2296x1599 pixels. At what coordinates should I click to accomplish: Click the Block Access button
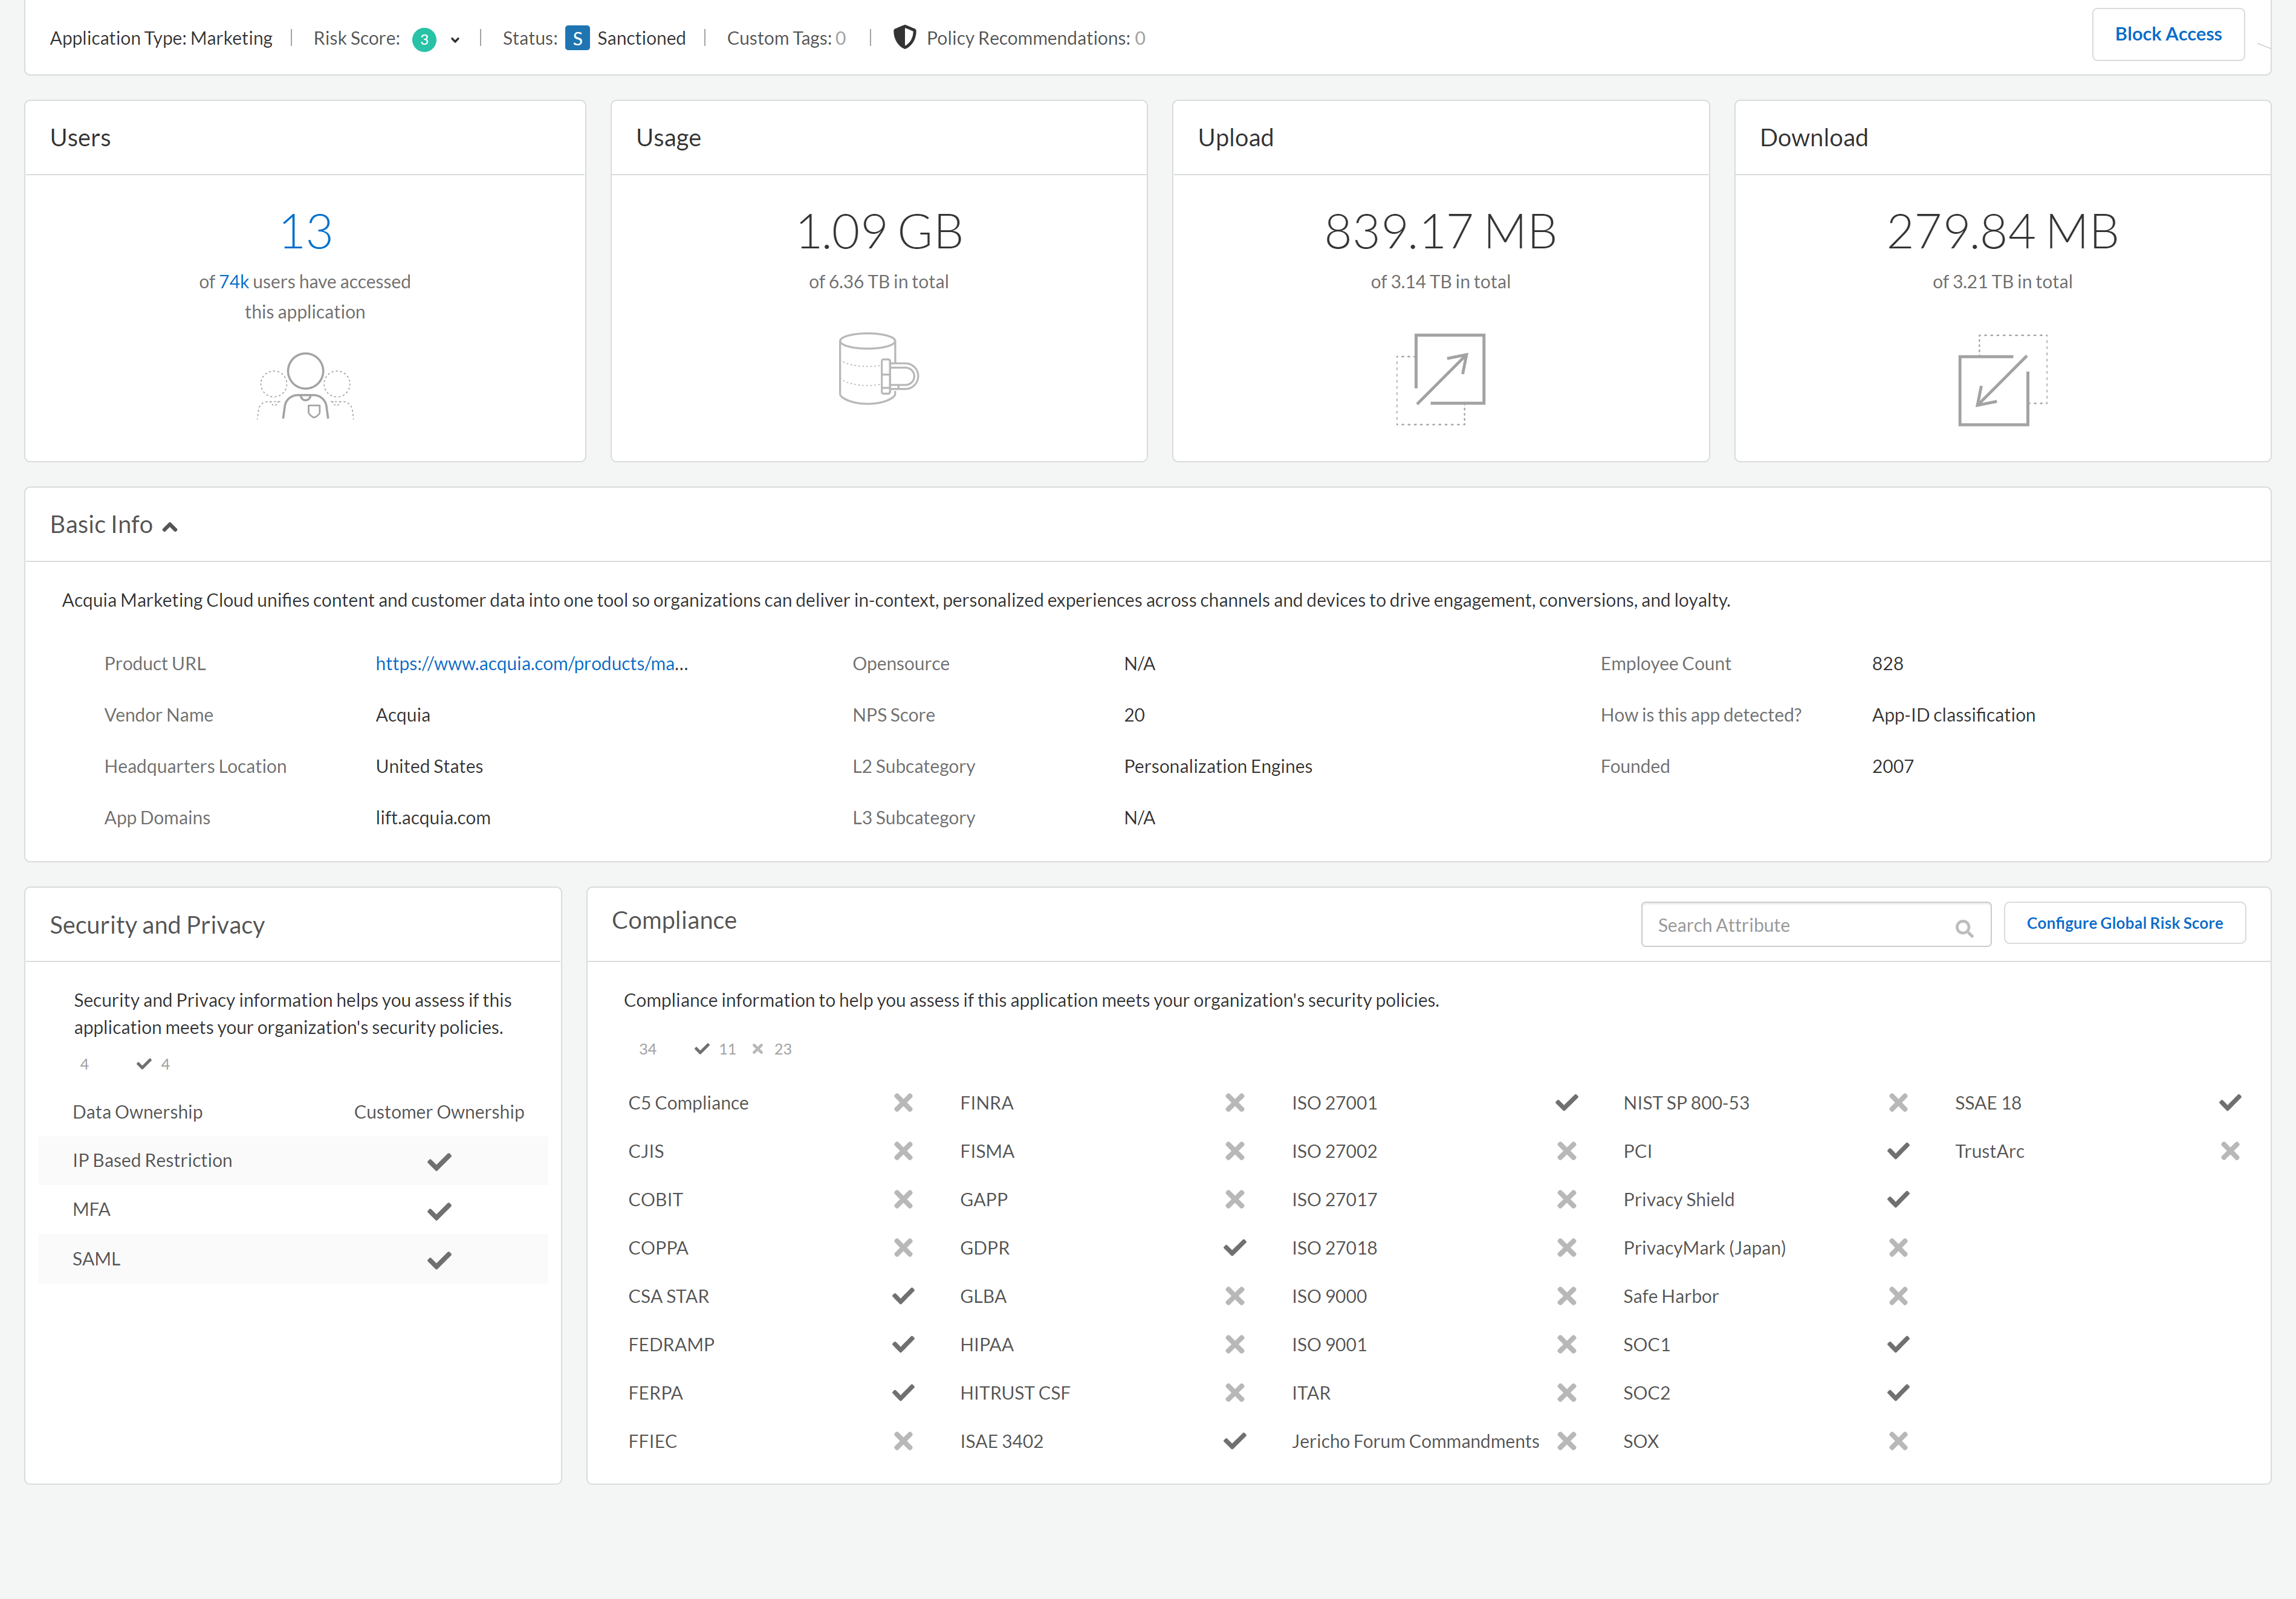click(2167, 34)
